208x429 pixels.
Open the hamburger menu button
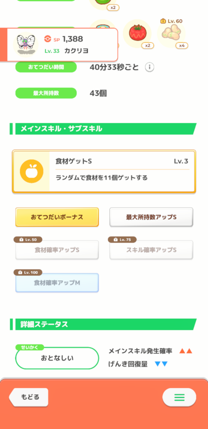(x=179, y=397)
